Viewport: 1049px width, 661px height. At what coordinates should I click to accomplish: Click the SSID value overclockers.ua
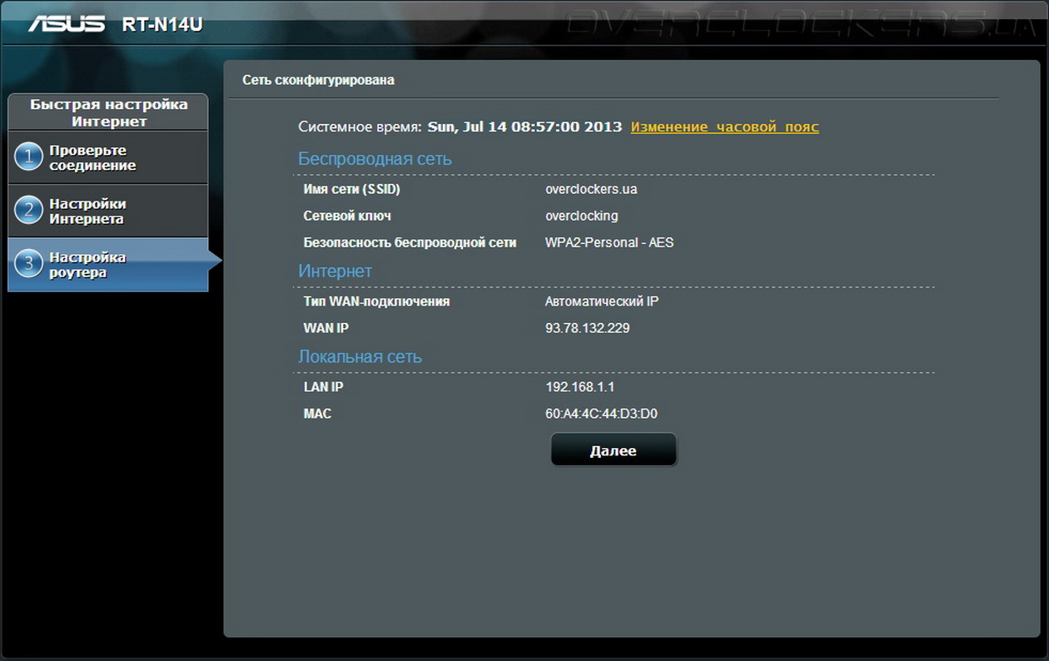(591, 189)
